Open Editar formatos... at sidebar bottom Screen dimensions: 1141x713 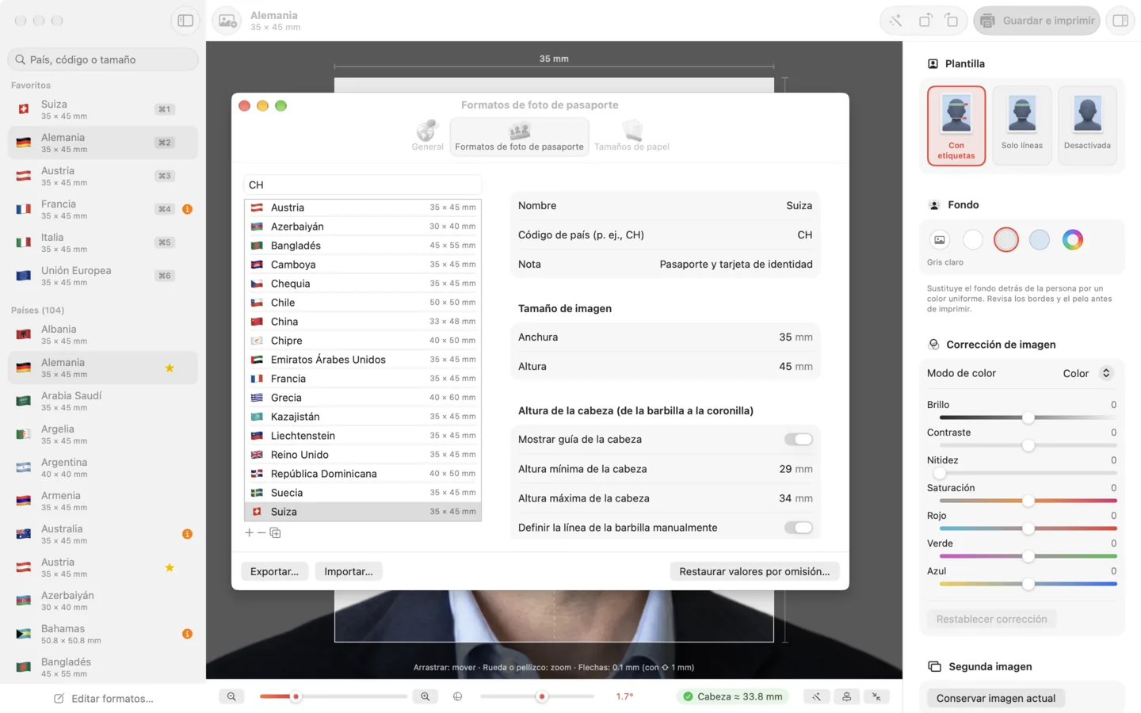[103, 699]
